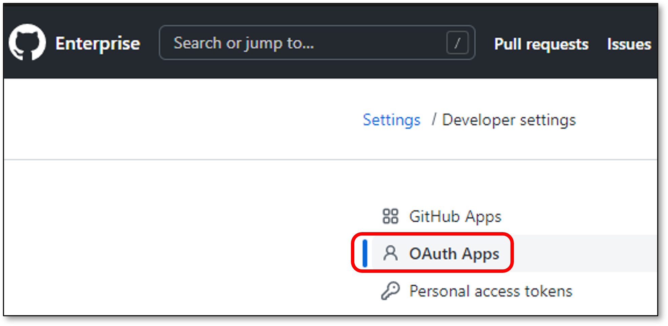Viewport: 668px width, 326px height.
Task: Click the GitHub Apps text label
Action: point(455,217)
